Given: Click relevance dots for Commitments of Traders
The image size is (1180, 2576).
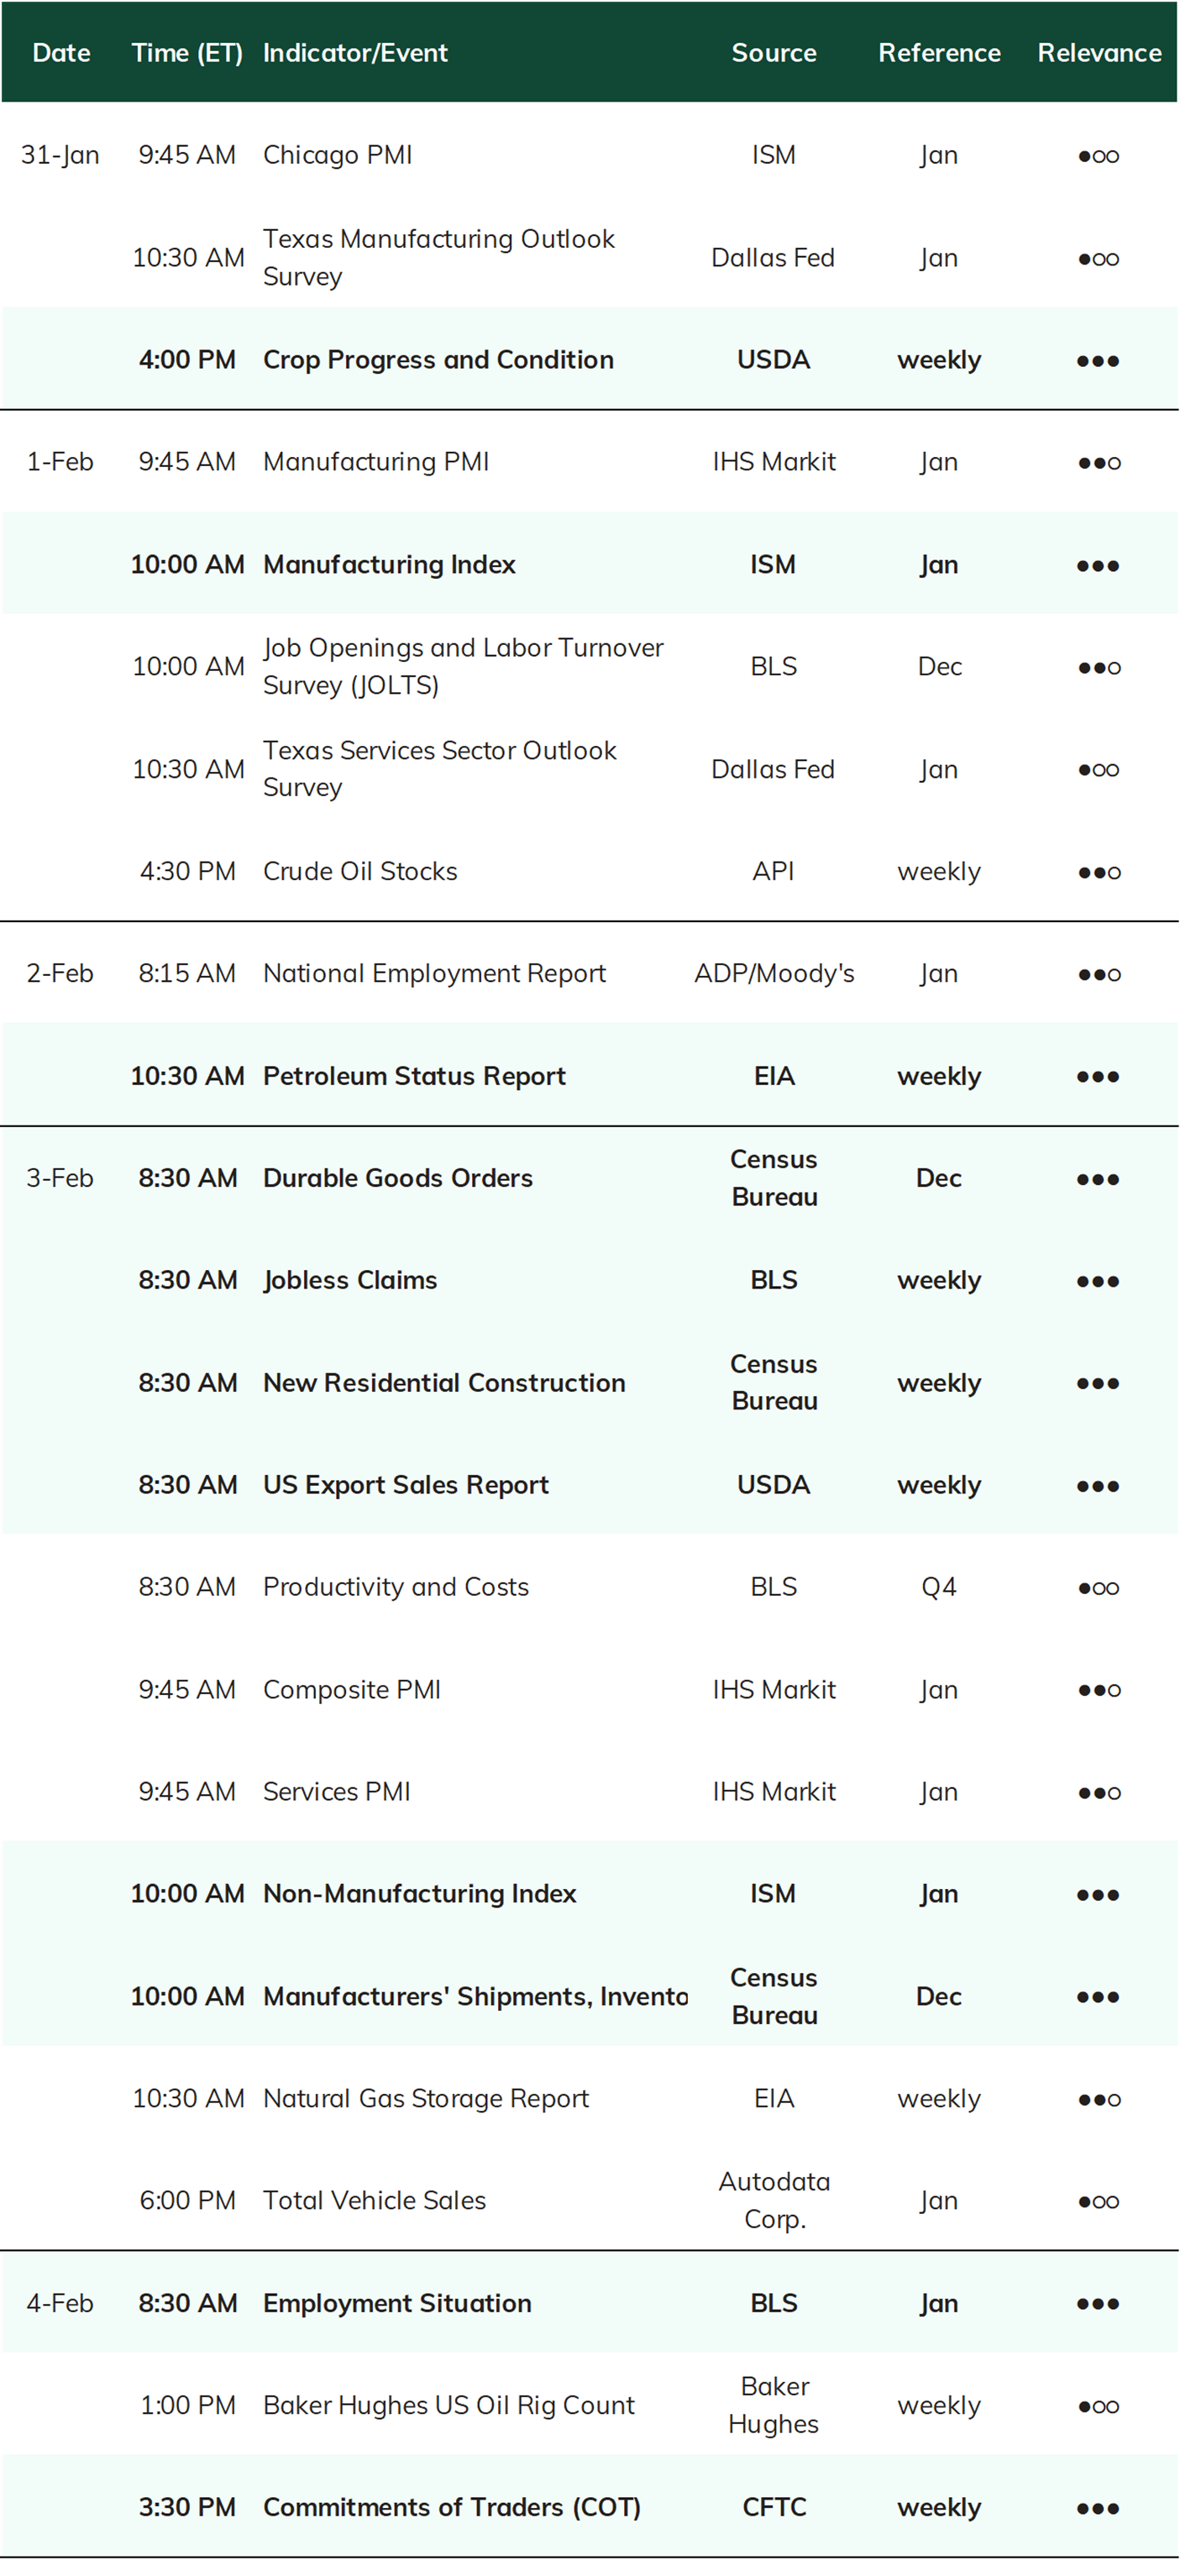Looking at the screenshot, I should tap(1098, 2509).
